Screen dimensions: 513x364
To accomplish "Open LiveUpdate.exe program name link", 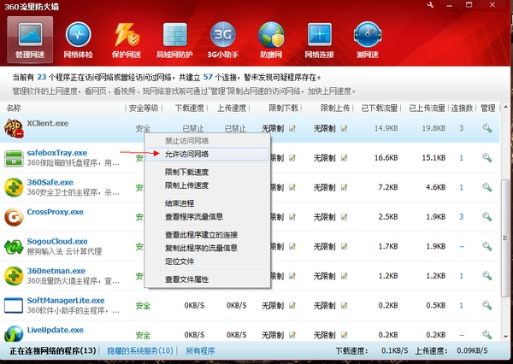I will [55, 330].
